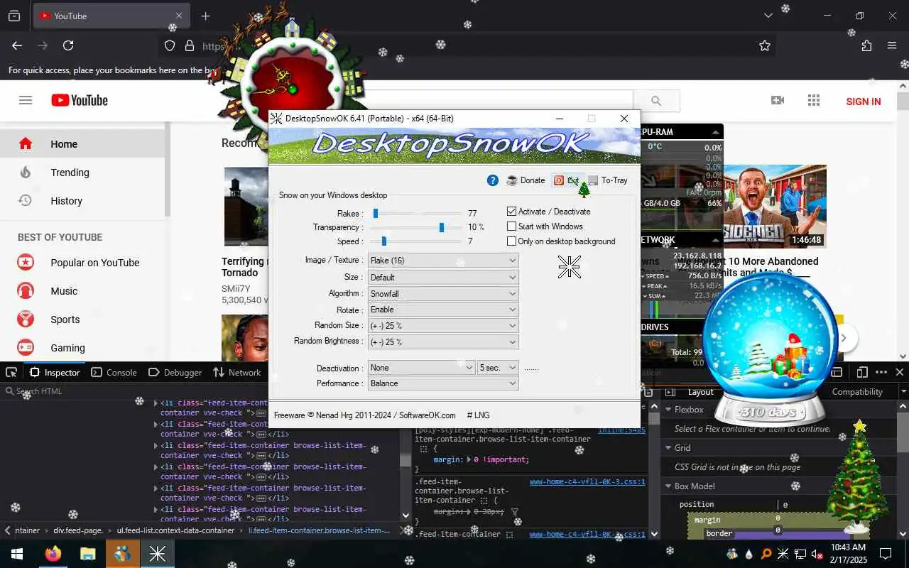Go back with the Firefox back arrow

(x=17, y=45)
